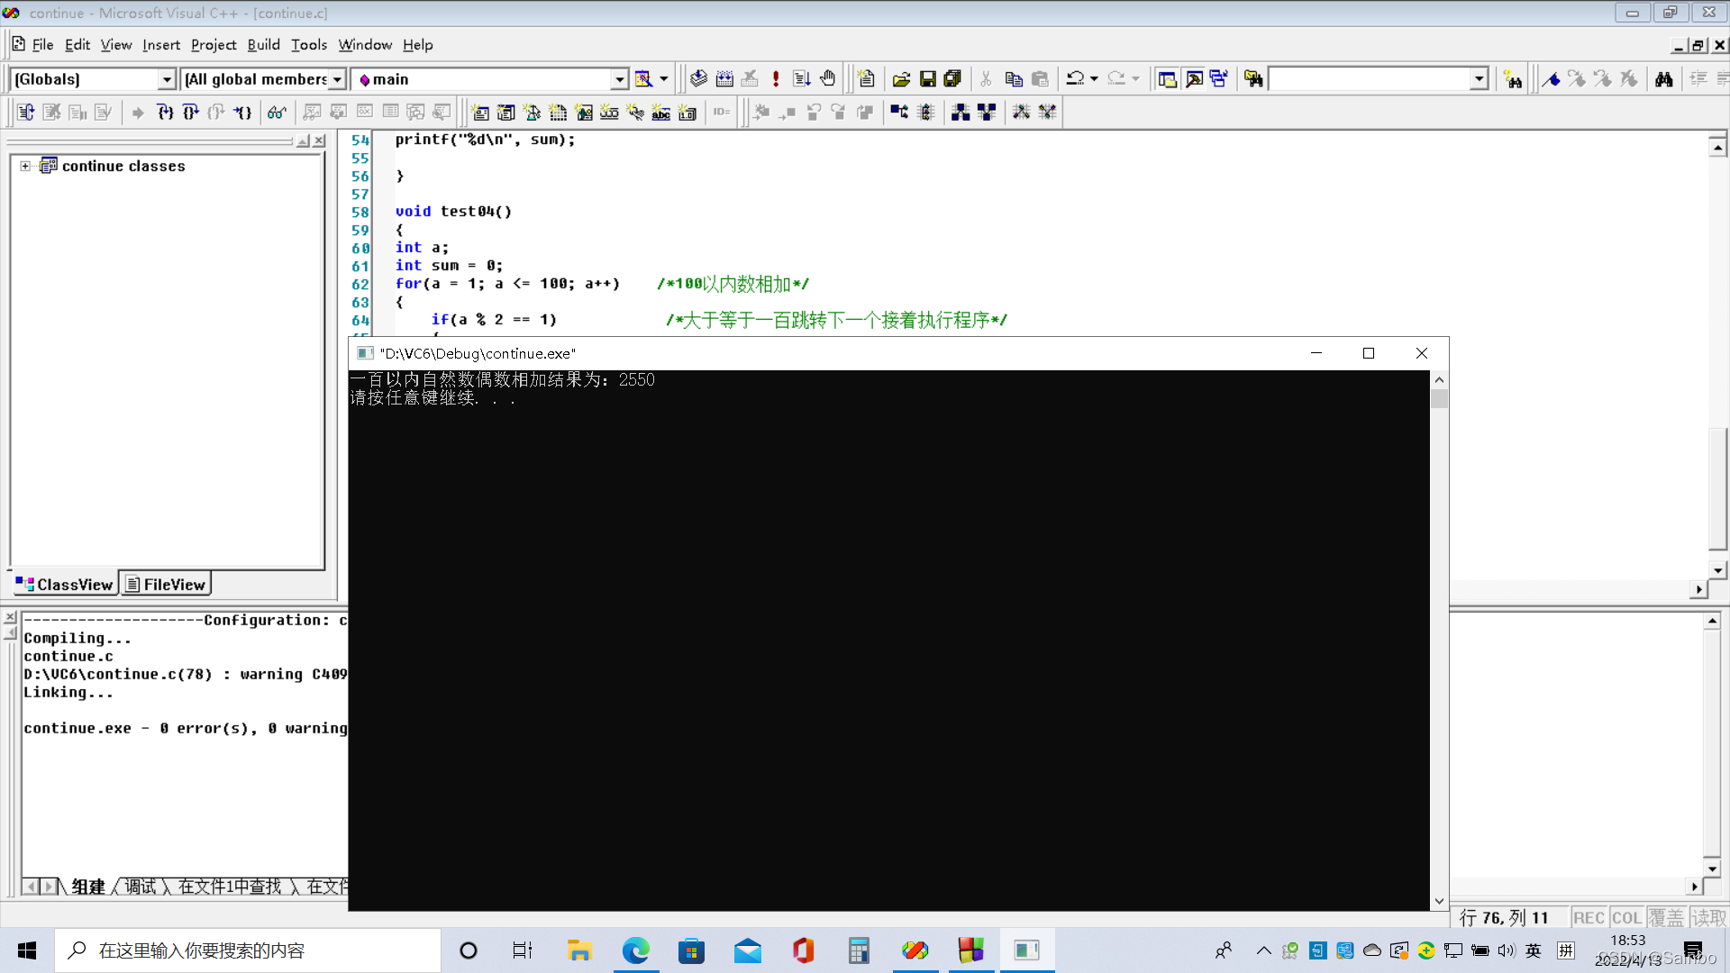
Task: Click the Toggle Bookmark blue flag icon
Action: (x=1551, y=79)
